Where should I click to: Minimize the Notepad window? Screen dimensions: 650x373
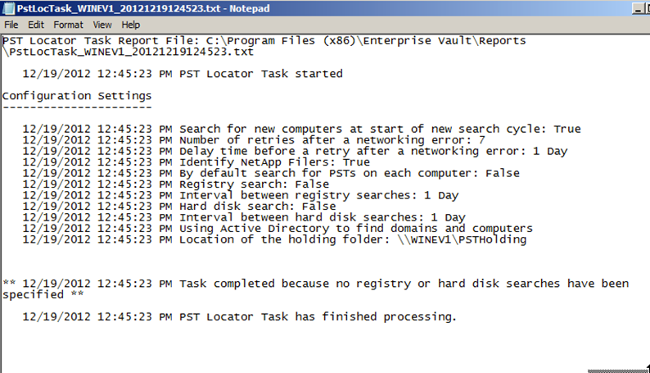click(x=639, y=8)
